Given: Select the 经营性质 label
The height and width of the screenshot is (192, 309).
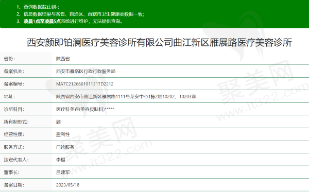Looking at the screenshot, I should click(14, 134).
